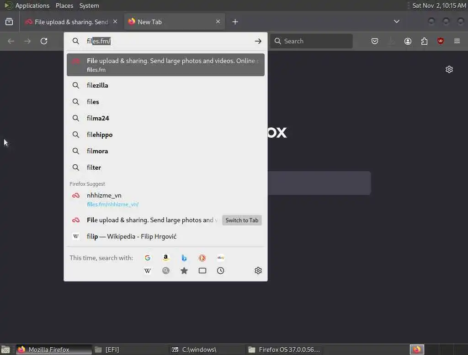Reload the current page
Image resolution: width=468 pixels, height=355 pixels.
point(44,41)
